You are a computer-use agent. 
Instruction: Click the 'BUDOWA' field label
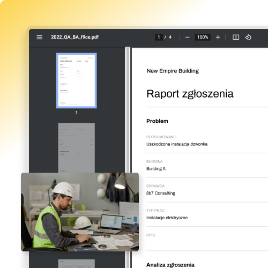154,161
